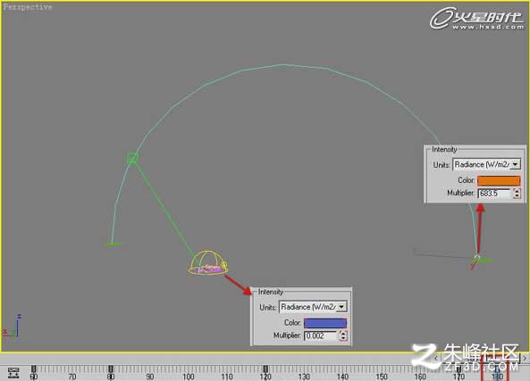Screen dimensions: 530x381
Task: Select the keyframe at frame 60
Action: (x=33, y=369)
